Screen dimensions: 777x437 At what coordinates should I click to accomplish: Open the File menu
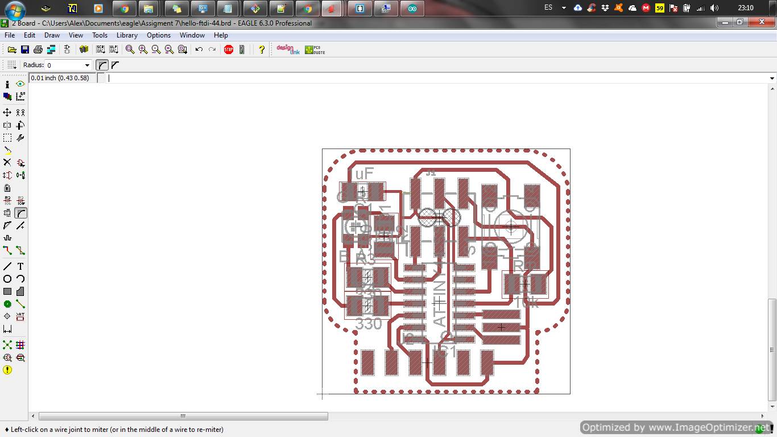pyautogui.click(x=10, y=35)
